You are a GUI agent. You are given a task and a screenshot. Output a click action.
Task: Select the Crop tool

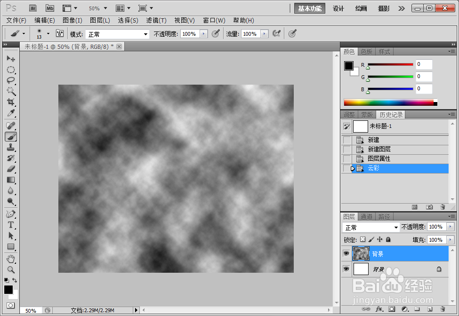(11, 102)
